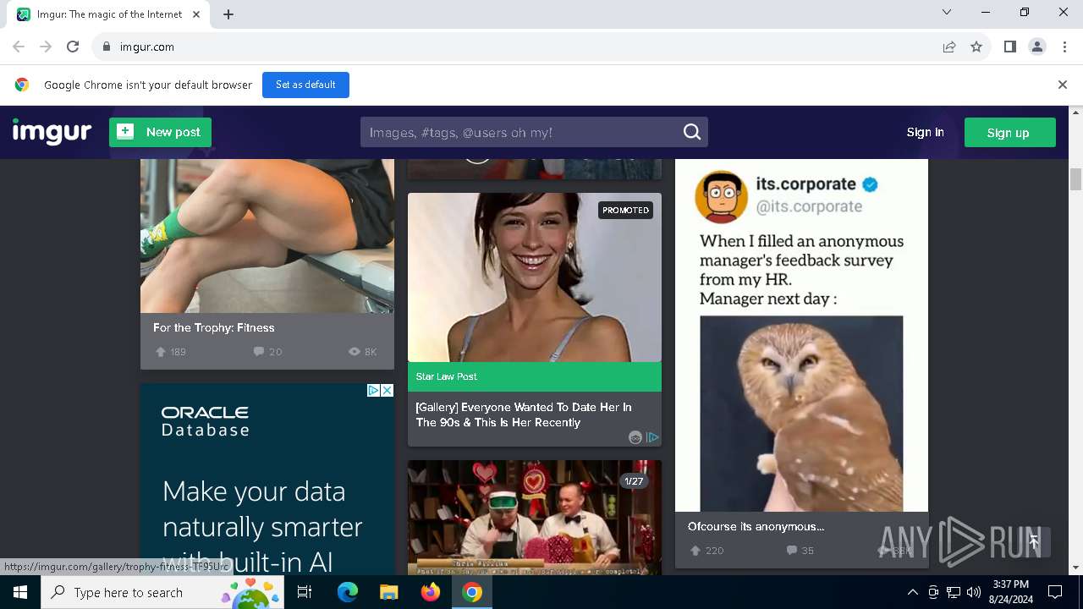This screenshot has height=609, width=1083.
Task: Click the Oracle ad info triangle icon
Action: [373, 390]
